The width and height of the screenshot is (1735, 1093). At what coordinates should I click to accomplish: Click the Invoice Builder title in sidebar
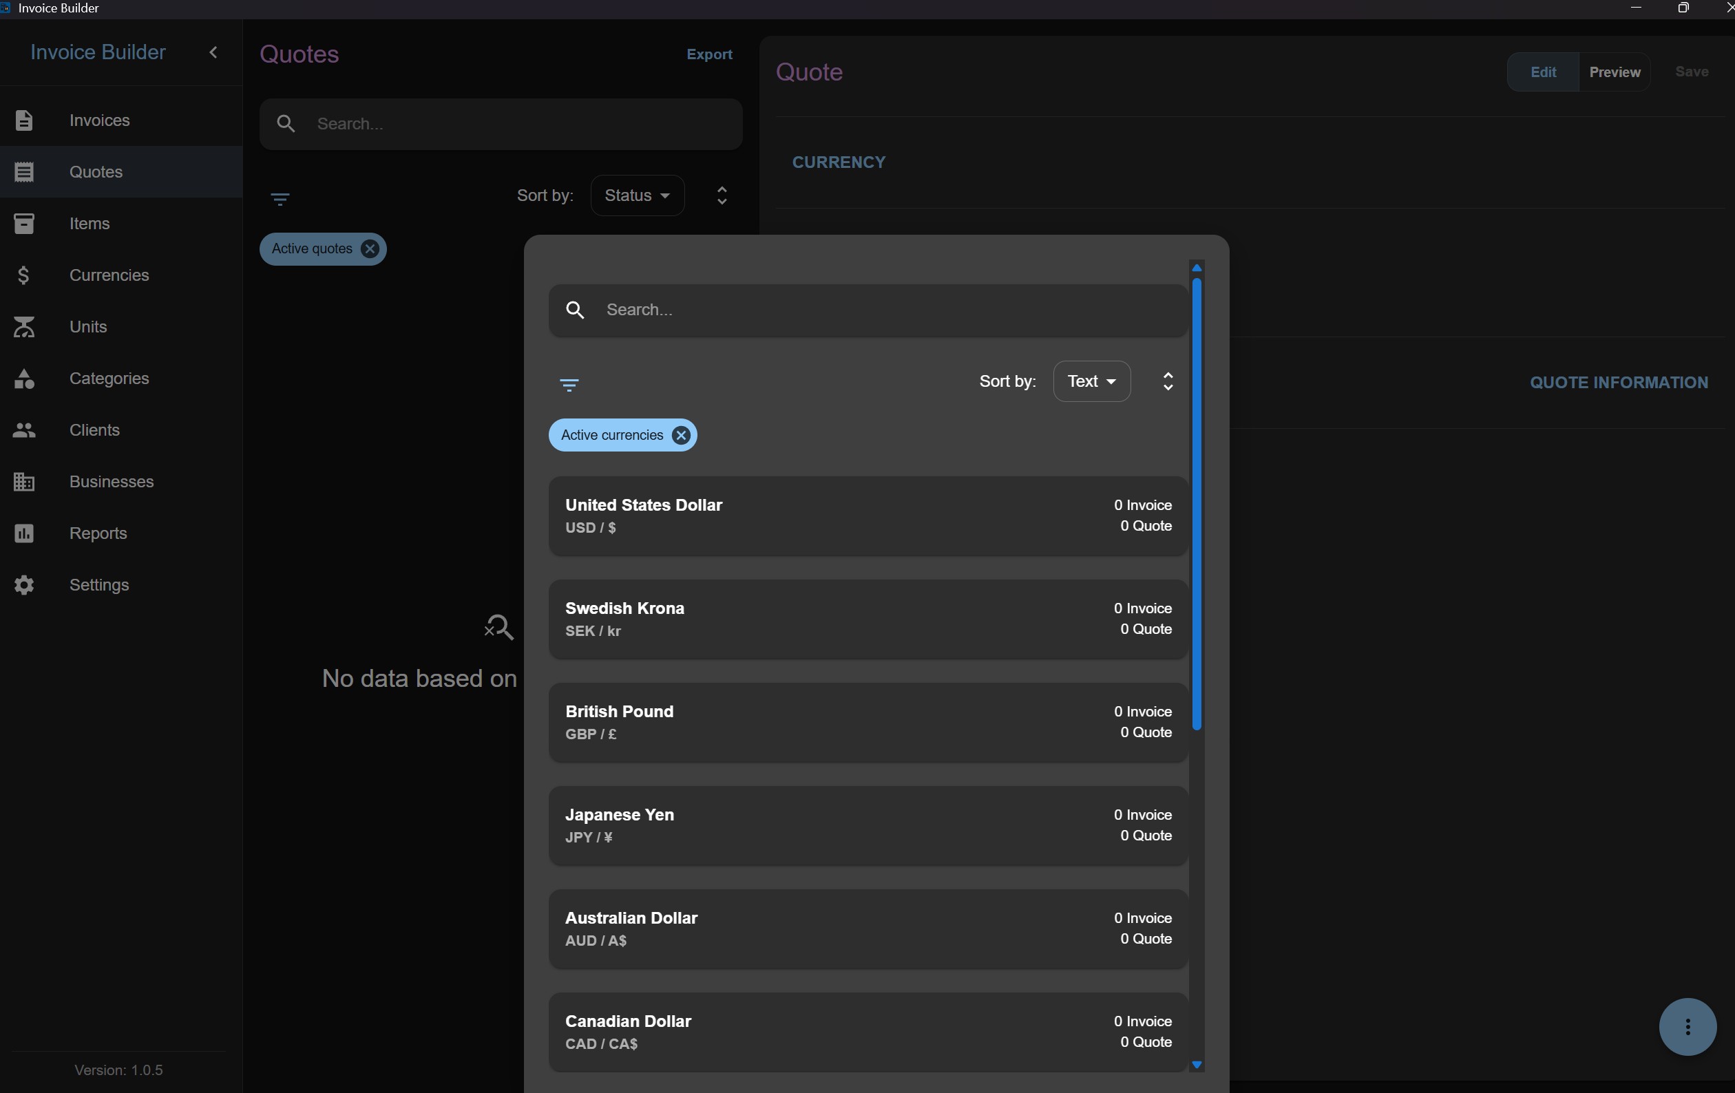(x=98, y=52)
